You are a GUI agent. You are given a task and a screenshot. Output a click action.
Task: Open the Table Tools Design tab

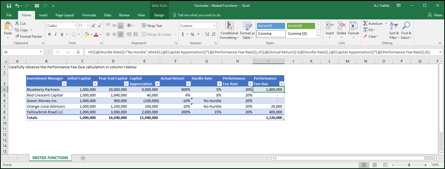coord(159,15)
